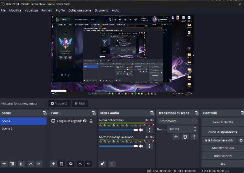The height and width of the screenshot is (173, 244).
Task: Pop out the Fonti dock panel
Action: coord(94,113)
